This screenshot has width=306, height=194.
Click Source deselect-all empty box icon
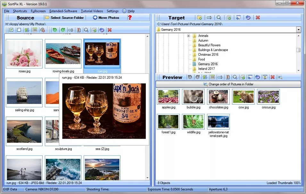click(x=19, y=30)
